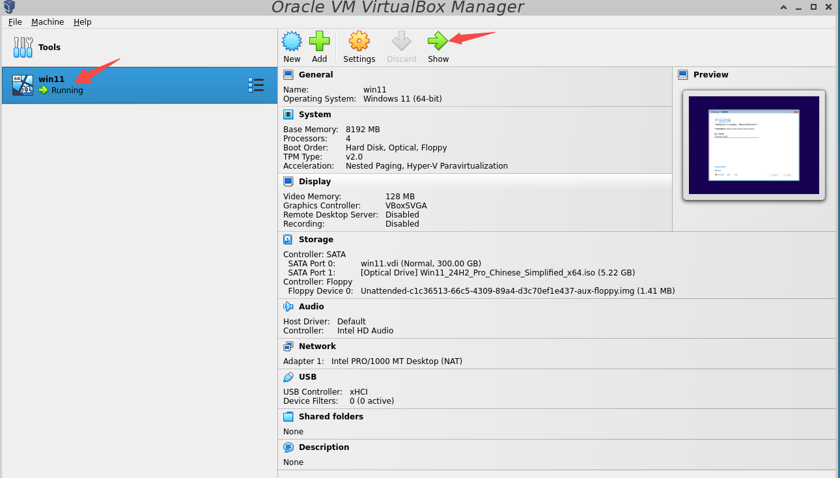840x478 pixels.
Task: Click the New virtual machine icon
Action: (292, 41)
